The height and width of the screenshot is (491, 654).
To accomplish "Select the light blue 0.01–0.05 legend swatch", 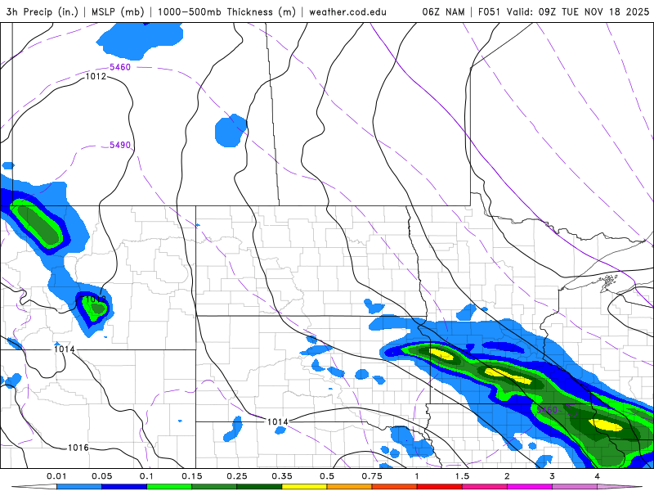I will tap(78, 486).
